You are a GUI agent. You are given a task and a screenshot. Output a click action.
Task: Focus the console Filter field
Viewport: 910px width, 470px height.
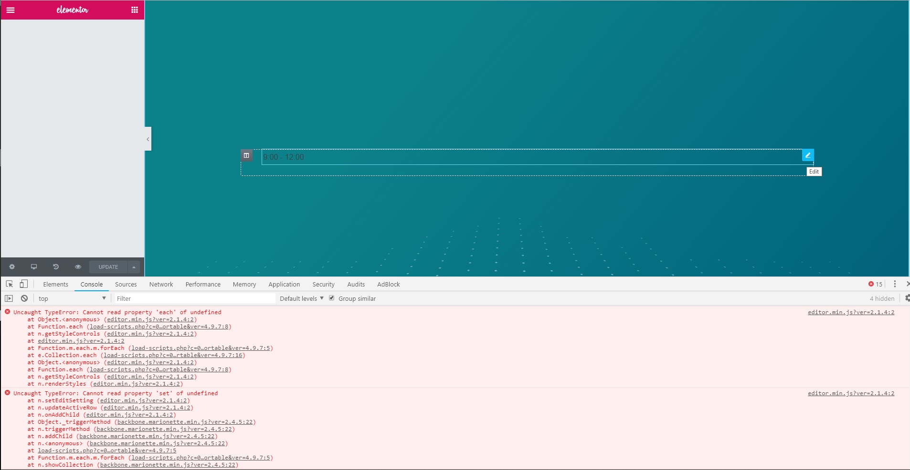pos(195,298)
